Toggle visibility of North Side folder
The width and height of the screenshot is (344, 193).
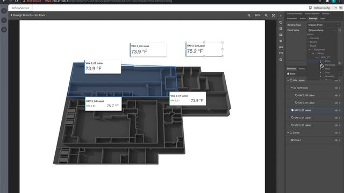pyautogui.click(x=336, y=88)
